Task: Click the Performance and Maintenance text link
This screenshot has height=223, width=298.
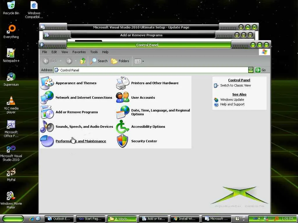Action: [x=81, y=141]
